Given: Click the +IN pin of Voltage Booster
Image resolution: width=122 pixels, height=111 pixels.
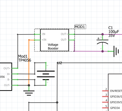Looking at the screenshot, I should coord(37,40).
